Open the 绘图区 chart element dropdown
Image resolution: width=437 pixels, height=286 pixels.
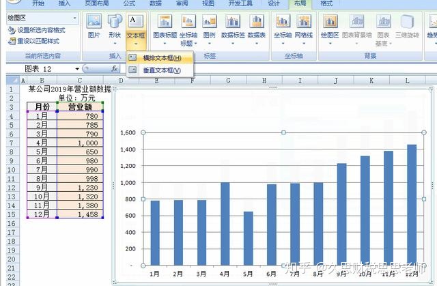tap(74, 18)
